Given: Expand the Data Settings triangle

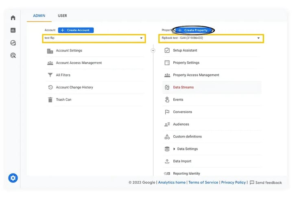Looking at the screenshot, I should point(174,149).
